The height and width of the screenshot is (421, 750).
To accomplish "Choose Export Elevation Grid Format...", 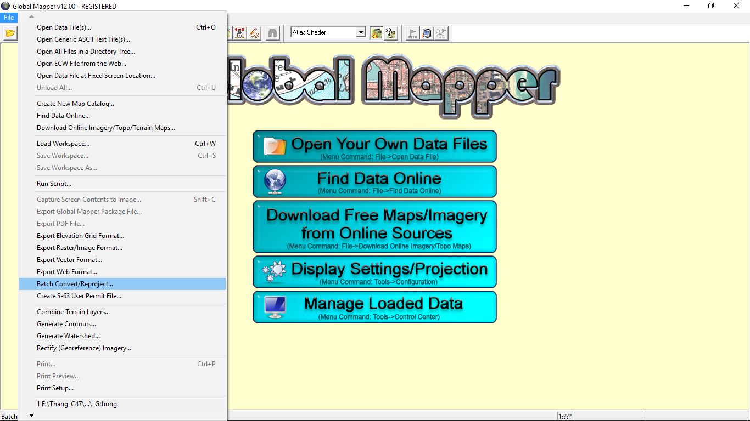I will (122, 236).
